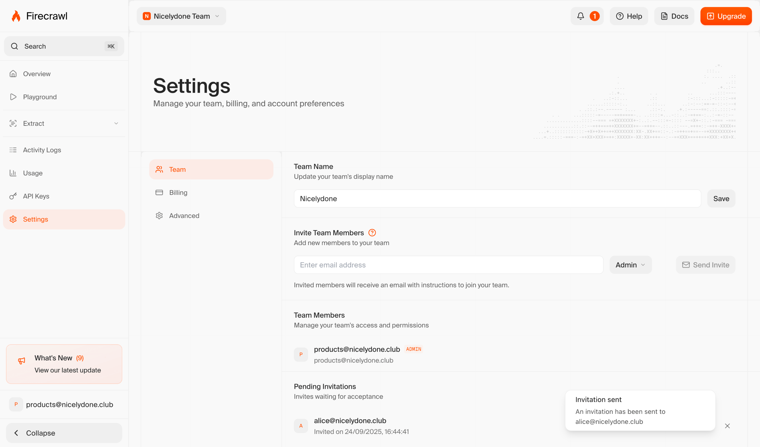Viewport: 760px width, 447px height.
Task: Select Settings in the sidebar
Action: click(64, 219)
